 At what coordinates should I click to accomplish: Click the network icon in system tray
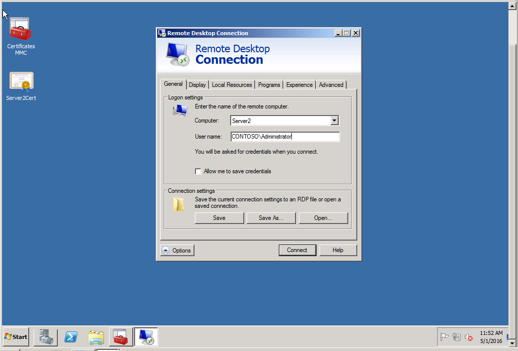coord(457,337)
